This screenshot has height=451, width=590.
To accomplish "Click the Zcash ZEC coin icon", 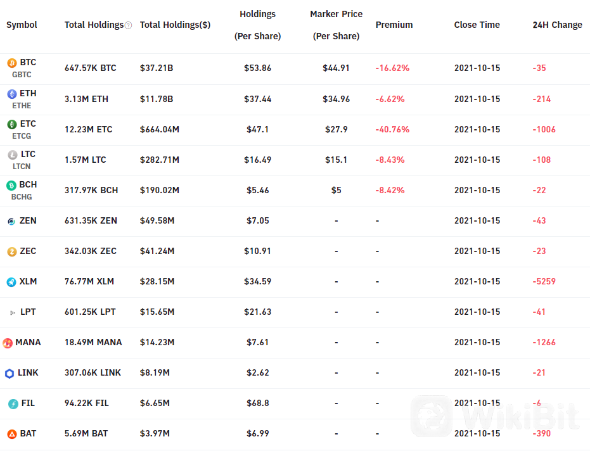I will [12, 251].
